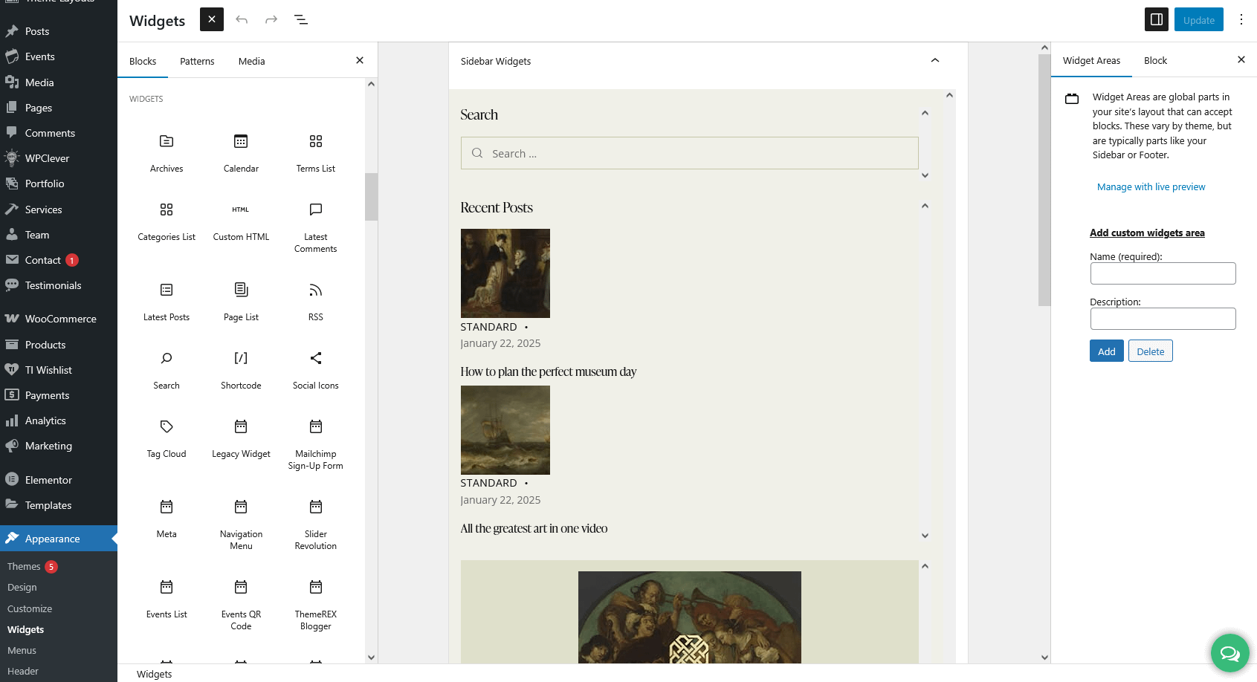This screenshot has height=682, width=1257.
Task: Open post How to plan the perfect museum day
Action: pos(549,371)
